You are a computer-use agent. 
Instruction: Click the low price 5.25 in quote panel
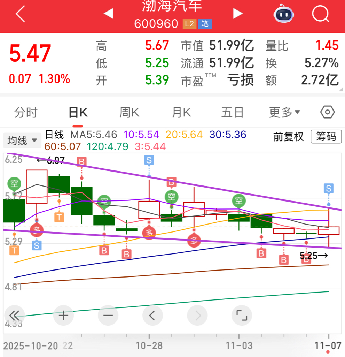[x=157, y=63]
